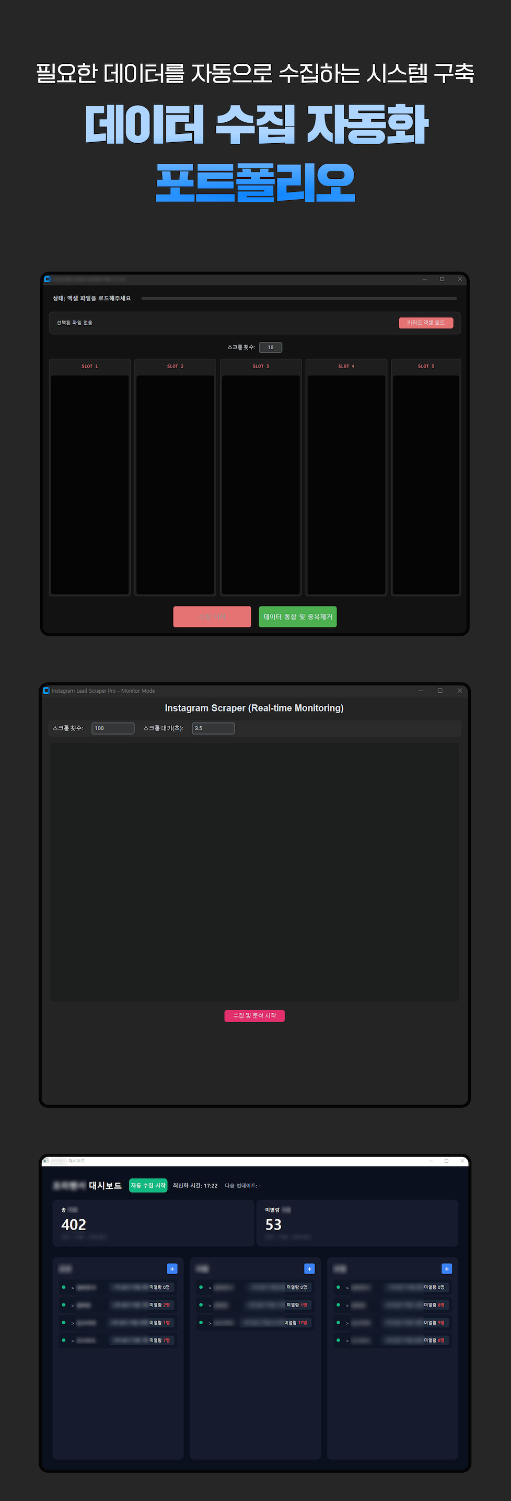Expand left column row showing 미열람 7명
Viewport: 511px width, 1501px height.
[x=73, y=1341]
